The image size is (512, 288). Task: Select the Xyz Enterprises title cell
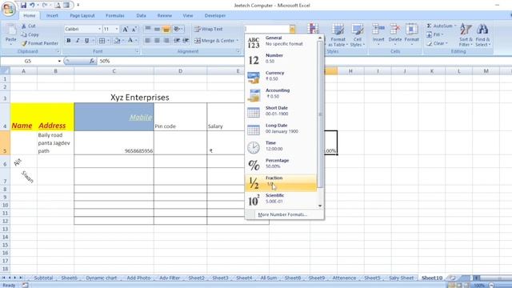140,98
